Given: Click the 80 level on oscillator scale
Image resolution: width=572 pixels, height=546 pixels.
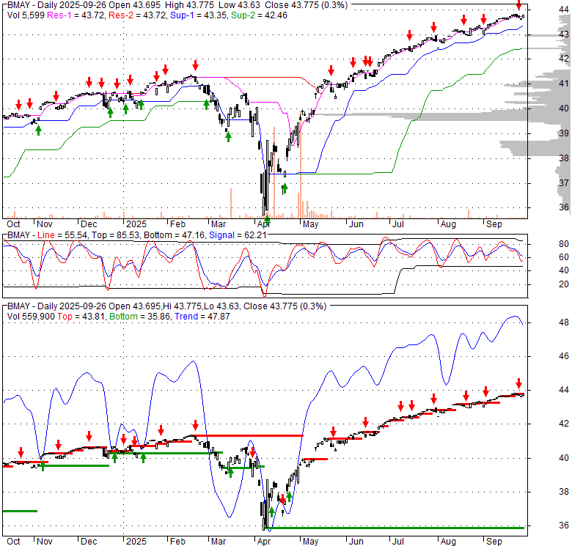Looking at the screenshot, I should (x=564, y=244).
